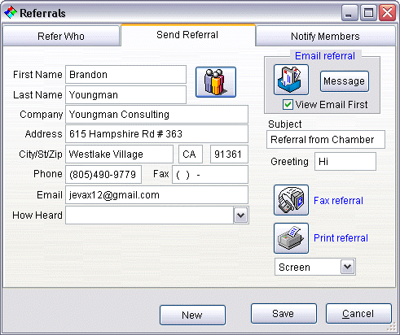Click the Email referral mailbox icon
The image size is (400, 335).
[291, 80]
